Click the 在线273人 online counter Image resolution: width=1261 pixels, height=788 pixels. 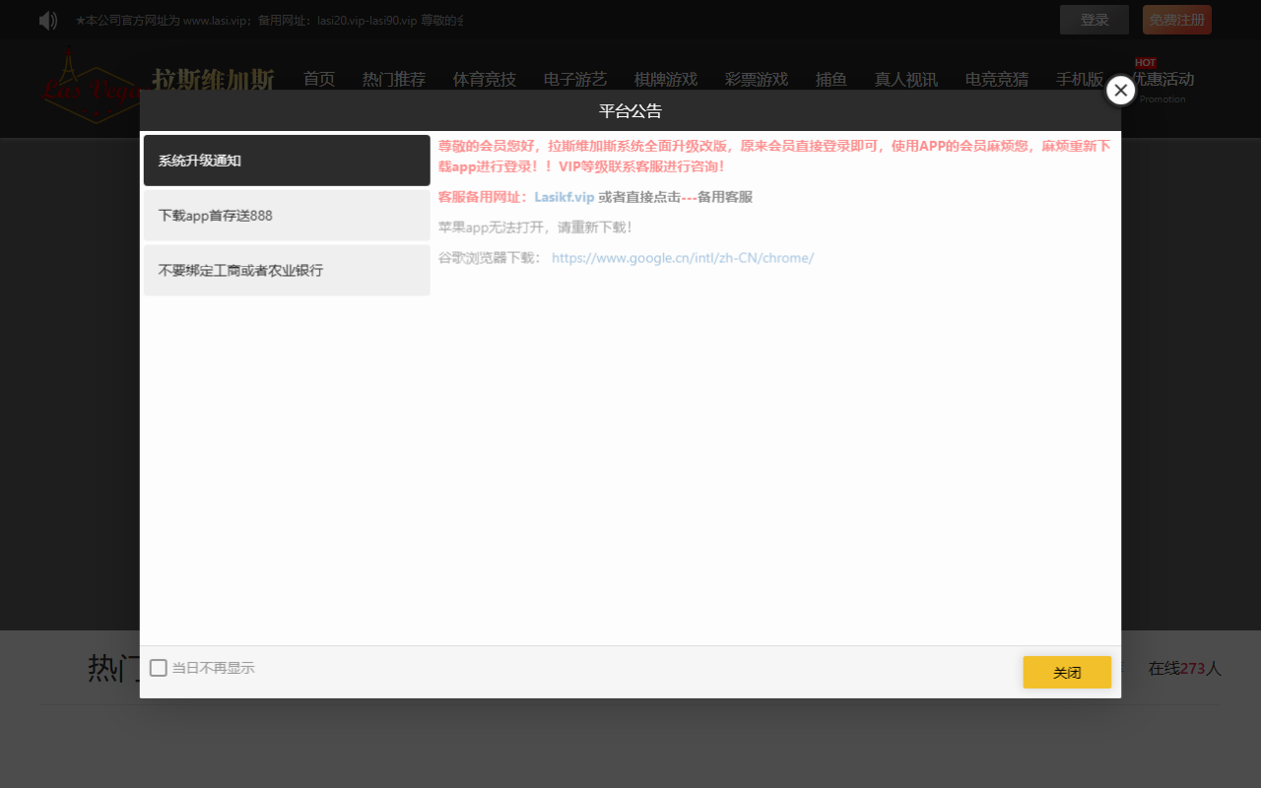click(x=1185, y=669)
